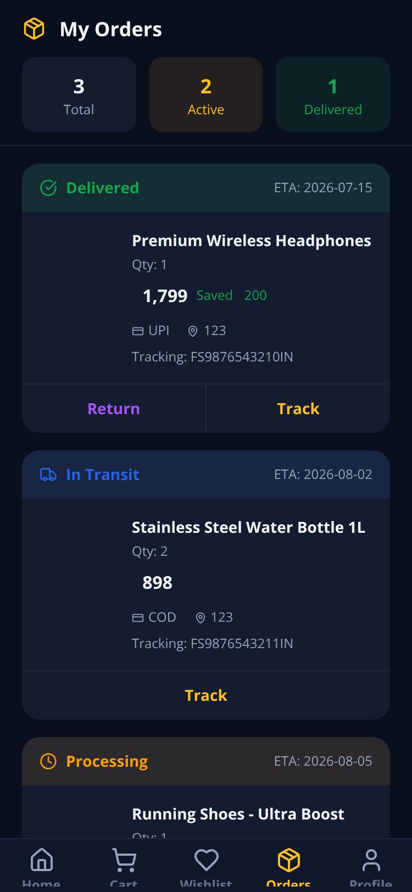Click the My Orders package icon

(34, 29)
